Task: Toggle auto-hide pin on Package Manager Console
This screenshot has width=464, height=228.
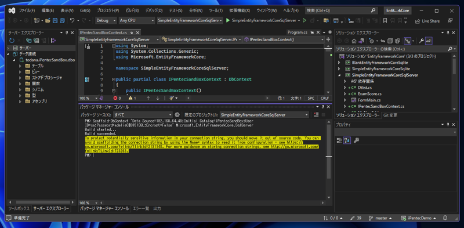Action: tap(323, 107)
